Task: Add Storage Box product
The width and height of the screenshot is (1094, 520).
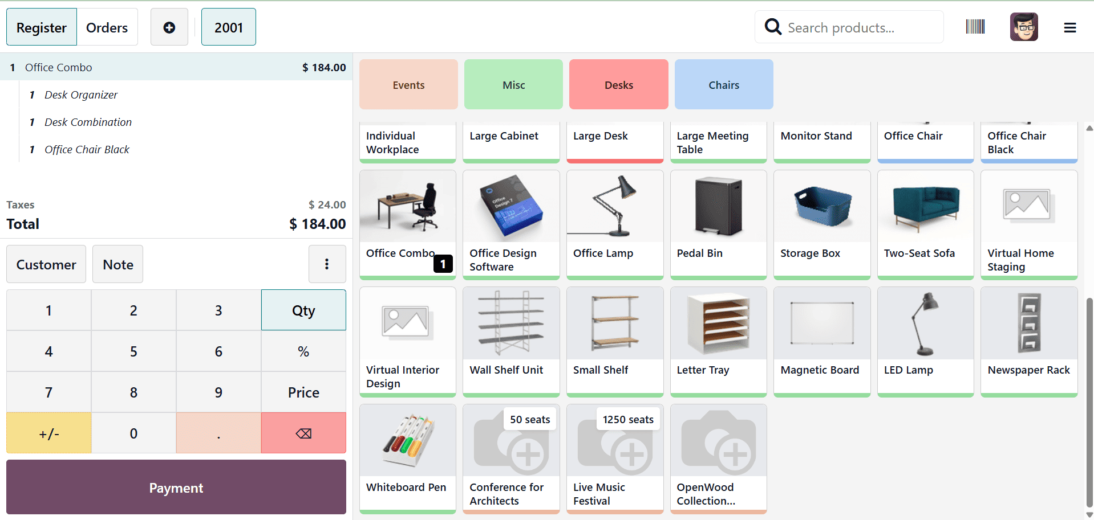Action: pos(822,224)
